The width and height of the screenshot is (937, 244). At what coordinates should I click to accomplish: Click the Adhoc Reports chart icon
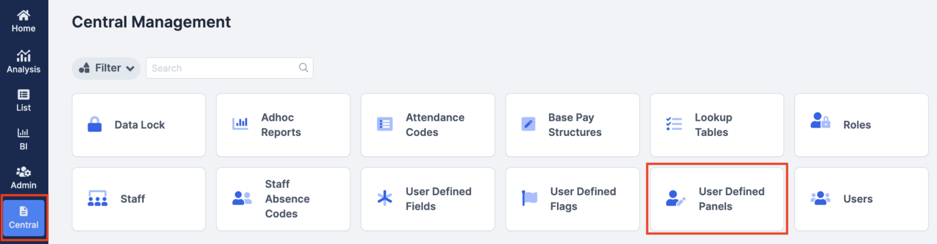pos(240,124)
